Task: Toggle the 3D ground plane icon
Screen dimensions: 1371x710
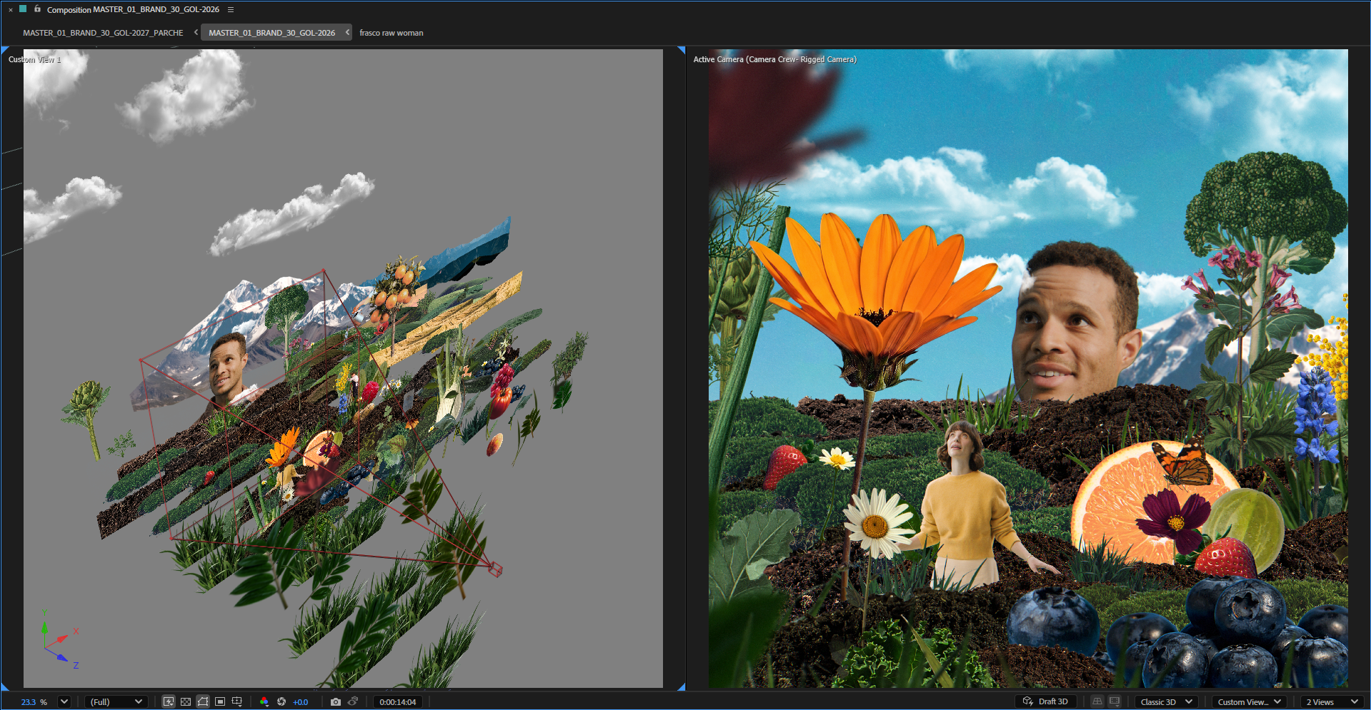Action: (1097, 701)
